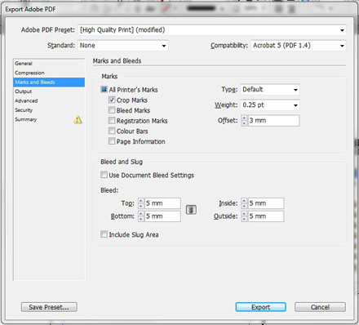359x325 pixels.
Task: Click the Outside bleed stepper arrows
Action: [x=244, y=216]
